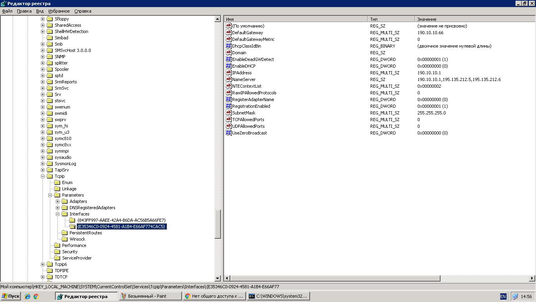Screen dimensions: 536x302
Task: Select the TCPAllowedPorts value
Action: [x=248, y=120]
